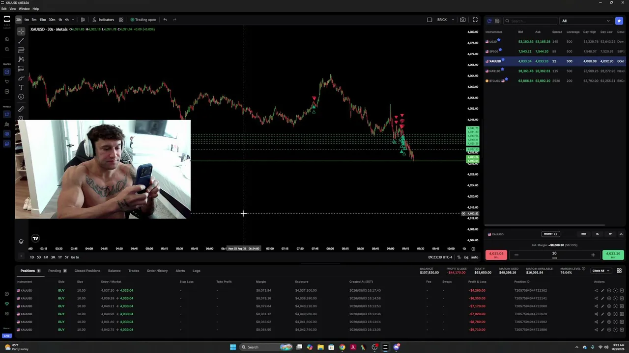Close the -$9,710.00 position
629x353 pixels.
[x=622, y=329]
